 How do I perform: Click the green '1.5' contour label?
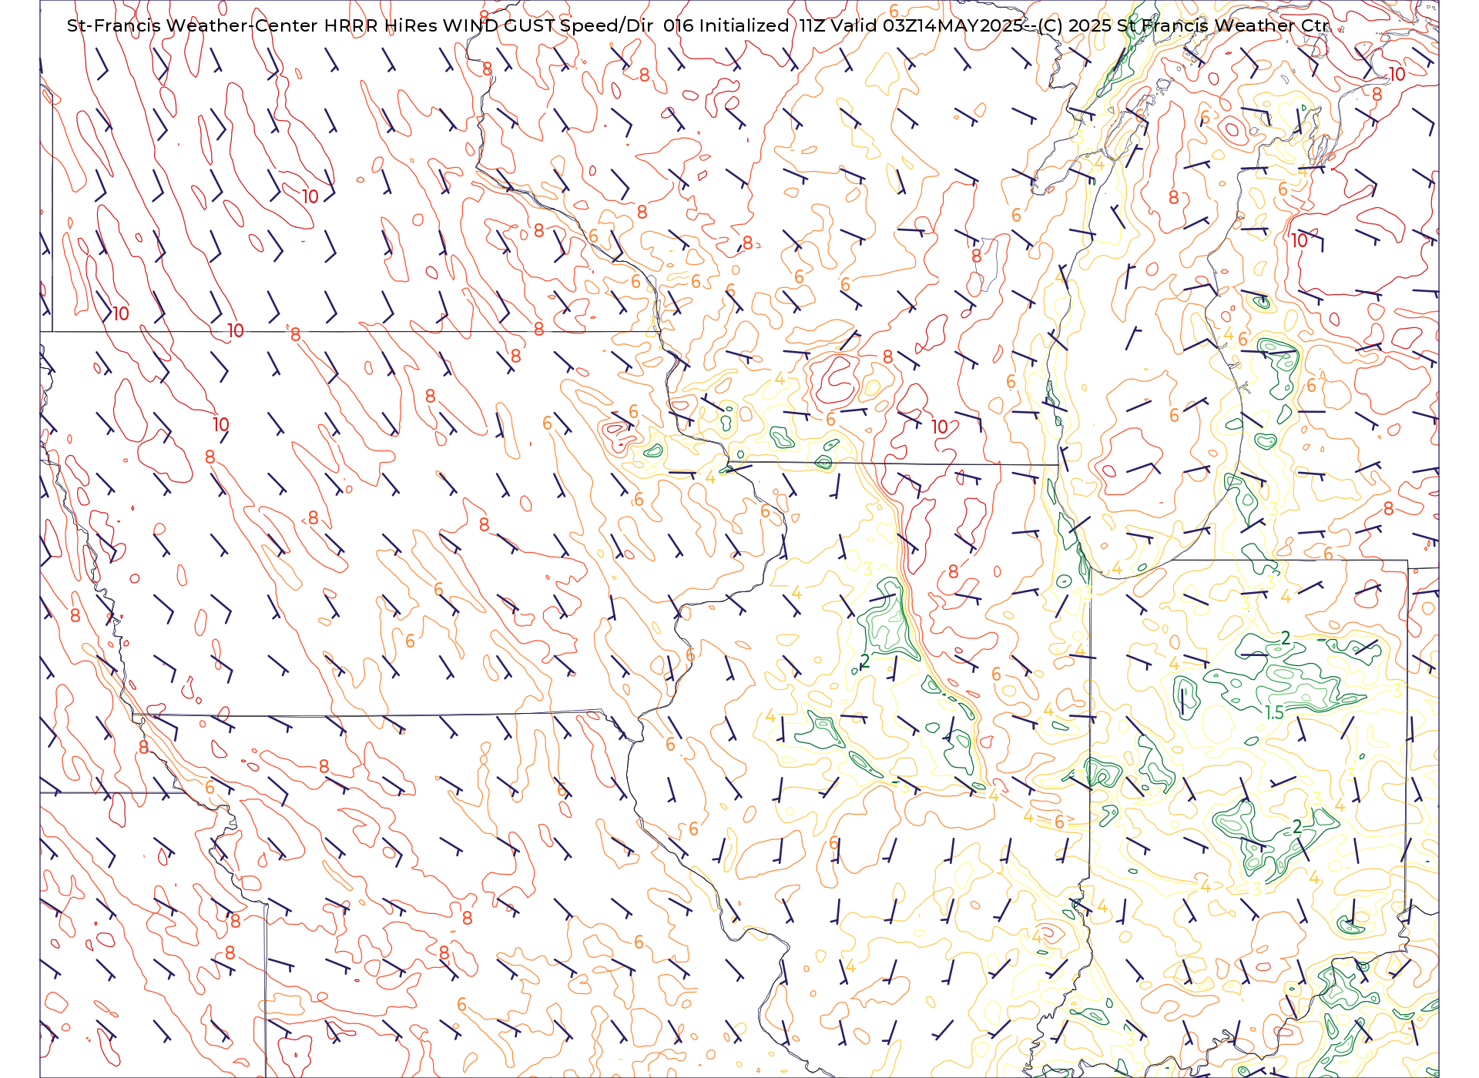[x=1275, y=713]
